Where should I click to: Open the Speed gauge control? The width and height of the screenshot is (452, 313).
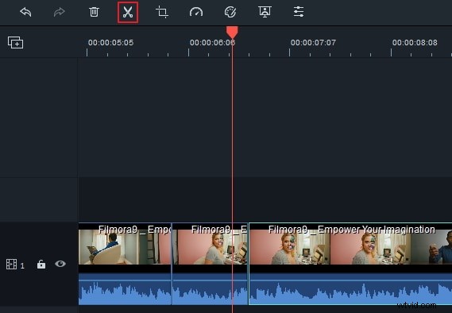[196, 12]
